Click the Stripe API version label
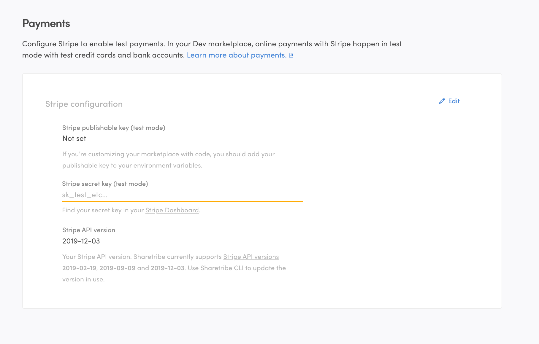Image resolution: width=539 pixels, height=344 pixels. coord(88,230)
